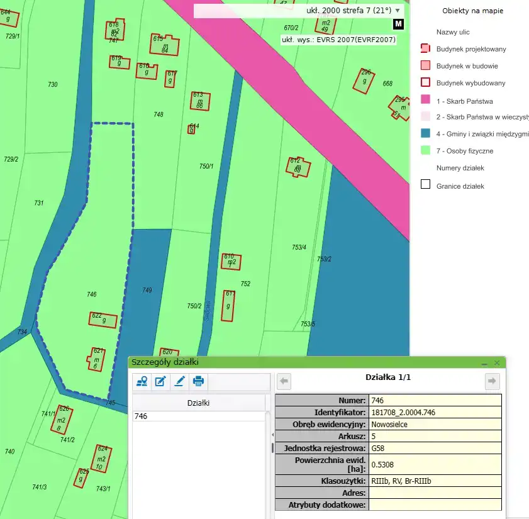This screenshot has height=519, width=529.
Task: Click the locate parcel icon in details toolbar
Action: (142, 381)
